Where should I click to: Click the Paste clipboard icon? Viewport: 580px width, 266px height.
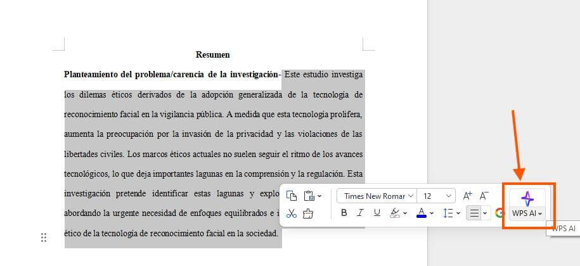point(309,196)
